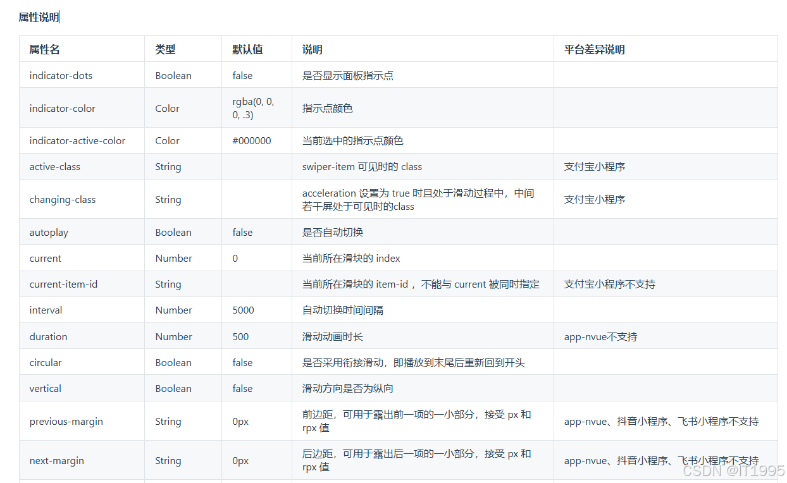Select false default in indicator-dots row

[242, 75]
